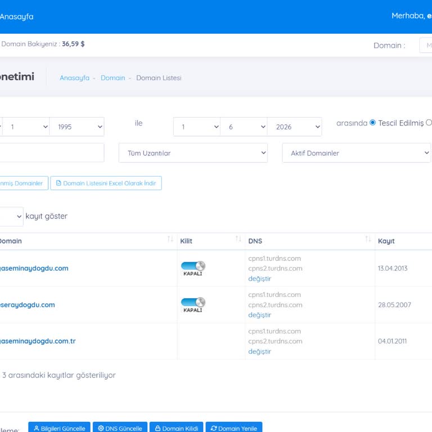Download domain list as Excel

106,183
